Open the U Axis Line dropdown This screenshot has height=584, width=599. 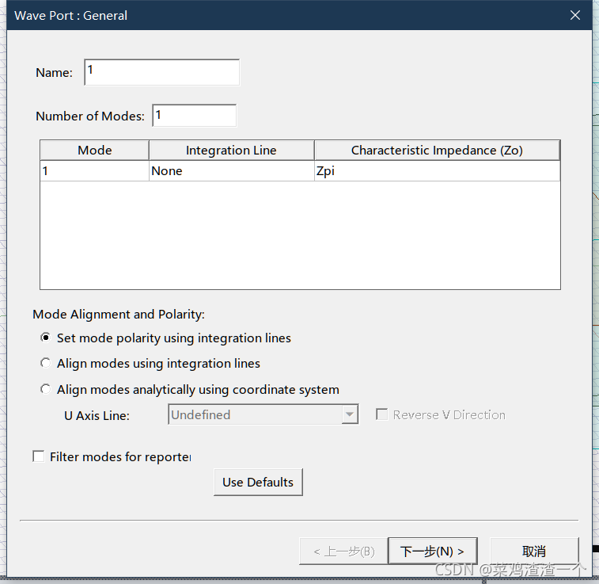click(263, 414)
